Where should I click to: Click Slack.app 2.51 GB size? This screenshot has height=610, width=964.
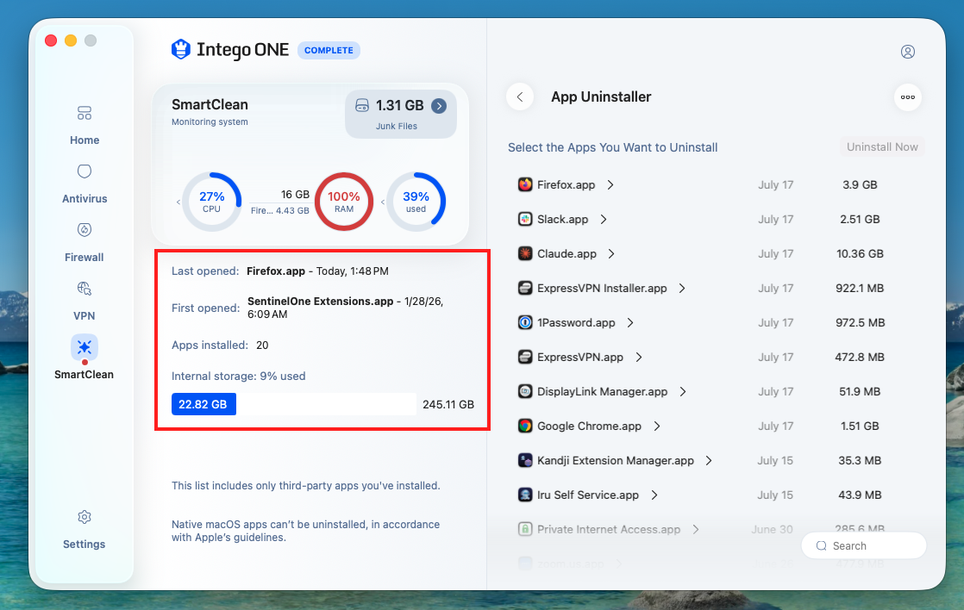860,220
